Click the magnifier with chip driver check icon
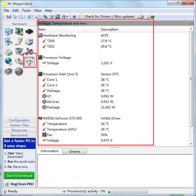The image size is (196, 196). [x=141, y=17]
